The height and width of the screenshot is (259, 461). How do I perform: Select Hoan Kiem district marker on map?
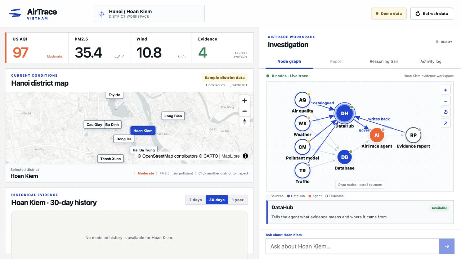143,131
